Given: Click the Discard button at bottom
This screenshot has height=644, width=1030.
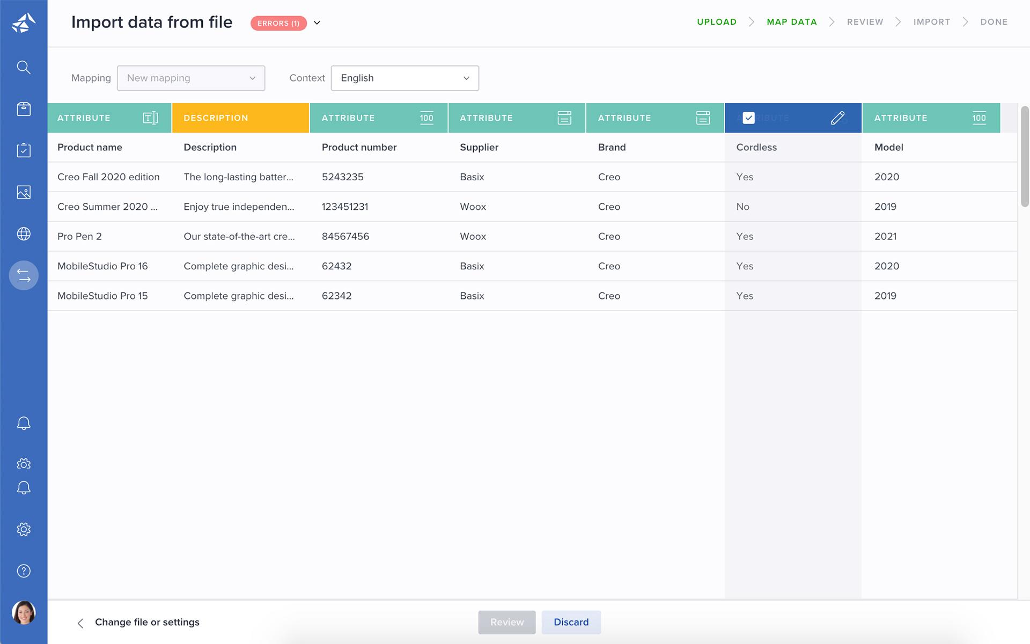Looking at the screenshot, I should (572, 622).
